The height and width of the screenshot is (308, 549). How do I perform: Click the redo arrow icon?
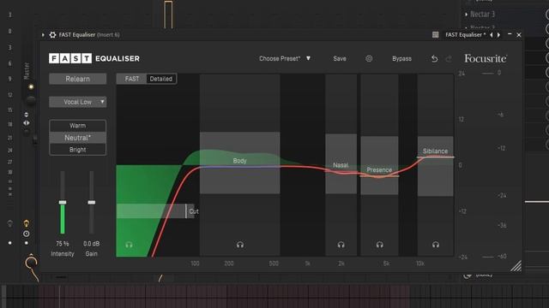click(x=449, y=59)
